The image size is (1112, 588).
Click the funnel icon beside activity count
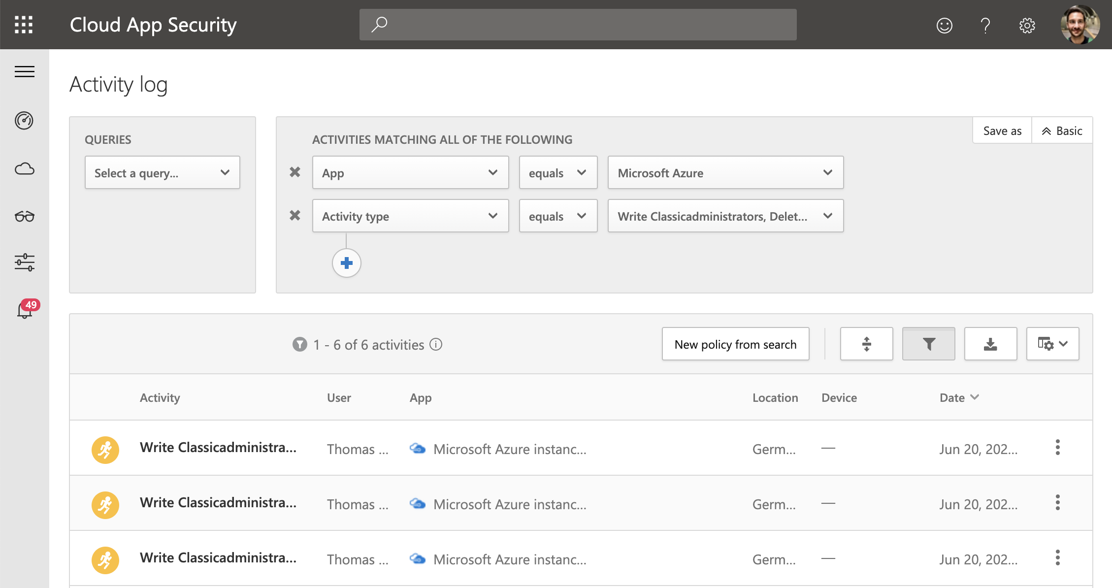[x=299, y=344]
